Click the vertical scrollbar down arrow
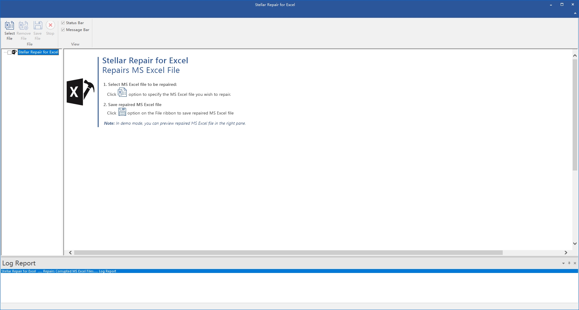 (x=575, y=243)
